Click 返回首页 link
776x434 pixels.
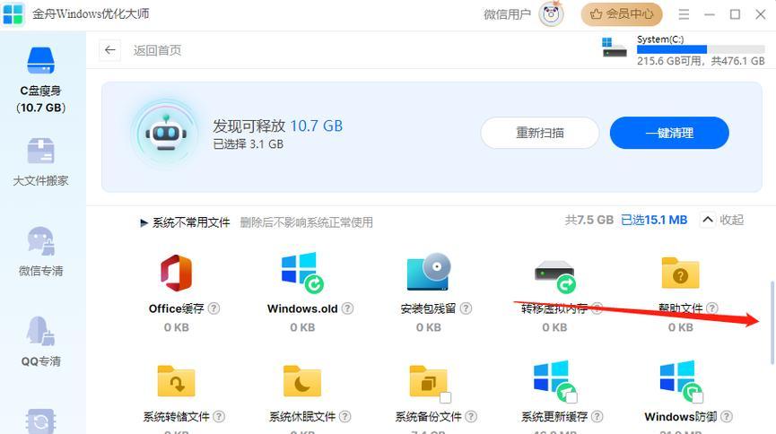click(x=157, y=50)
